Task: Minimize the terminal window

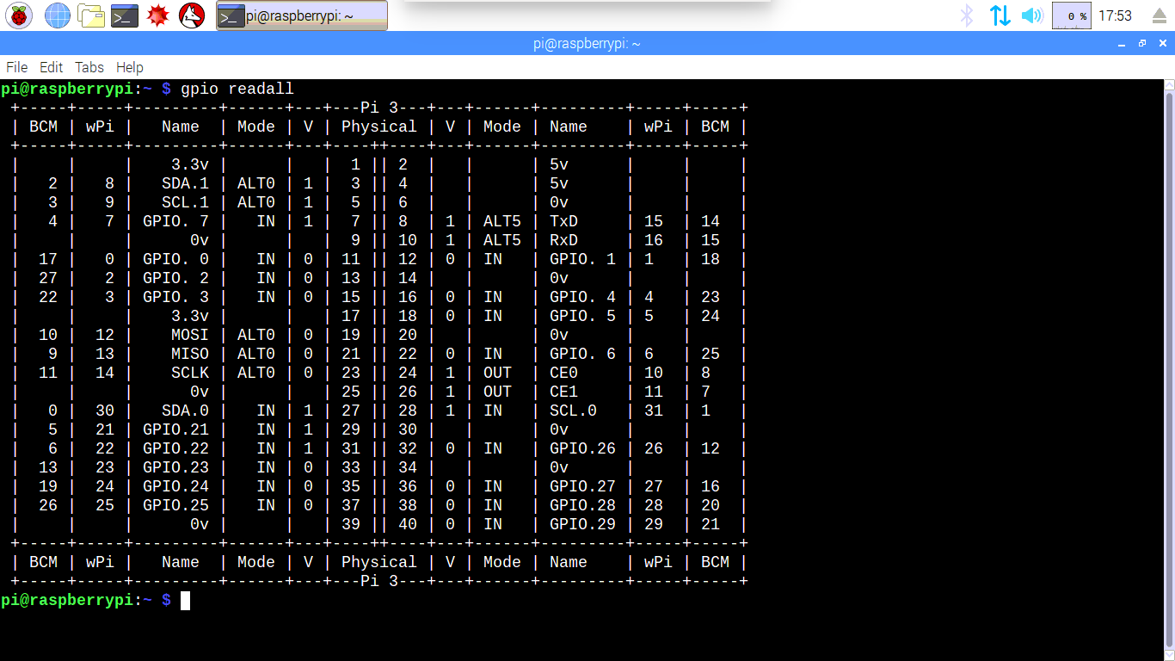Action: click(x=1123, y=43)
